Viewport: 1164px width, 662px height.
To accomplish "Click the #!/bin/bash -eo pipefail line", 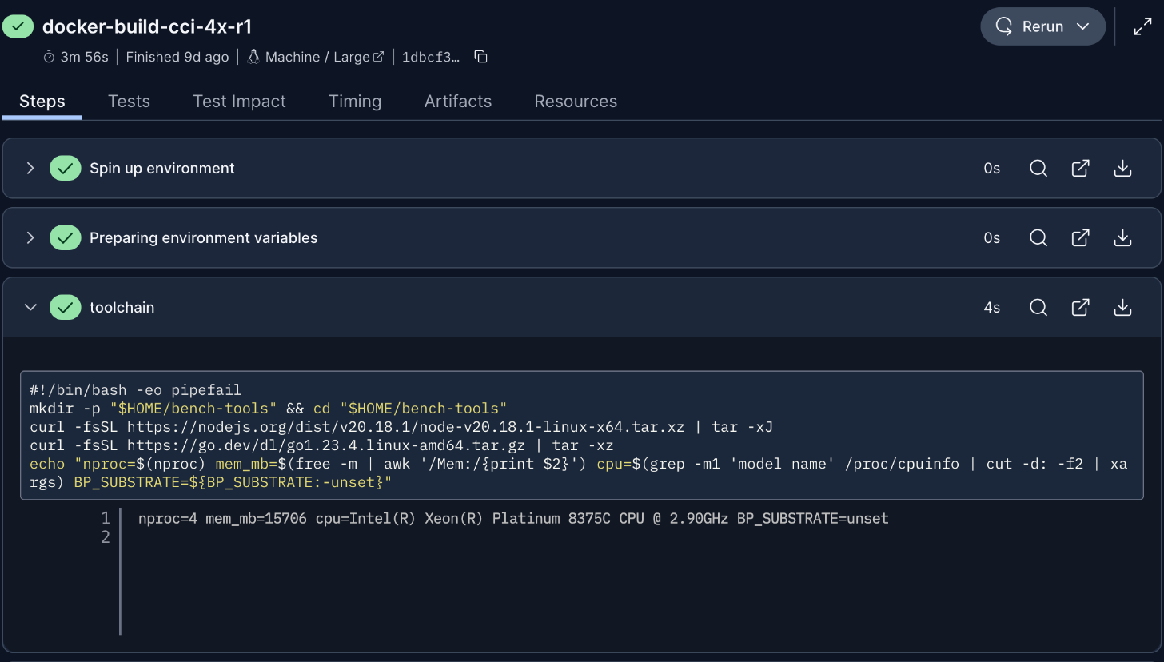I will [x=136, y=390].
